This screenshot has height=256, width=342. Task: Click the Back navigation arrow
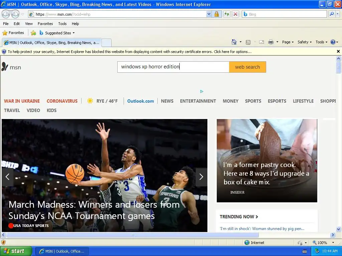point(6,14)
